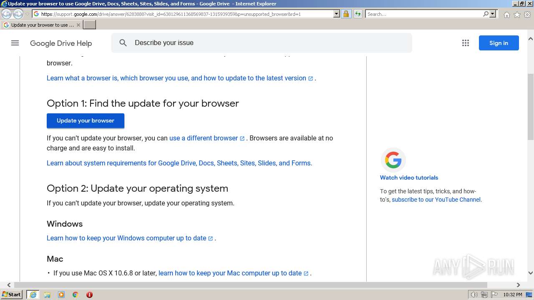Open IE Tools gear icon
Viewport: 534px width, 300px height.
click(527, 15)
